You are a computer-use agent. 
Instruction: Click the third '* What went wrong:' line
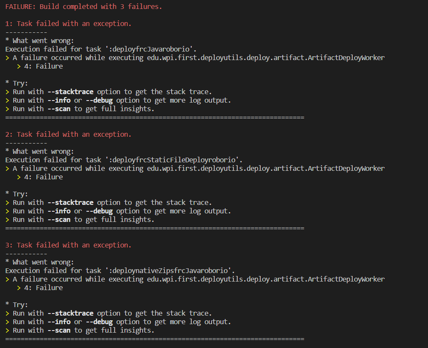click(x=40, y=262)
